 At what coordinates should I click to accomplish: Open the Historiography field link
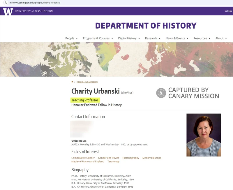click(x=131, y=158)
